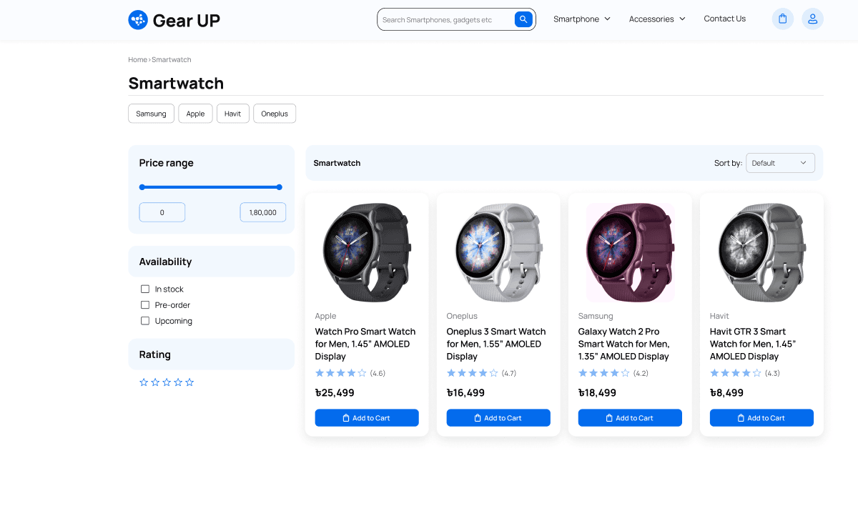Expand the Smartphone navigation menu
Viewport: 858px width, 531px height.
coord(582,19)
